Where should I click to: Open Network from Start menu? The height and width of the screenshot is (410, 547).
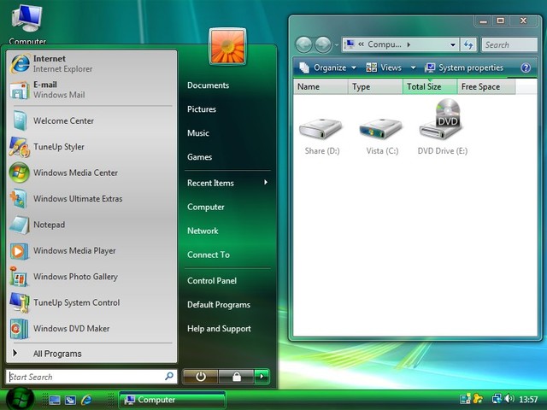tap(203, 231)
